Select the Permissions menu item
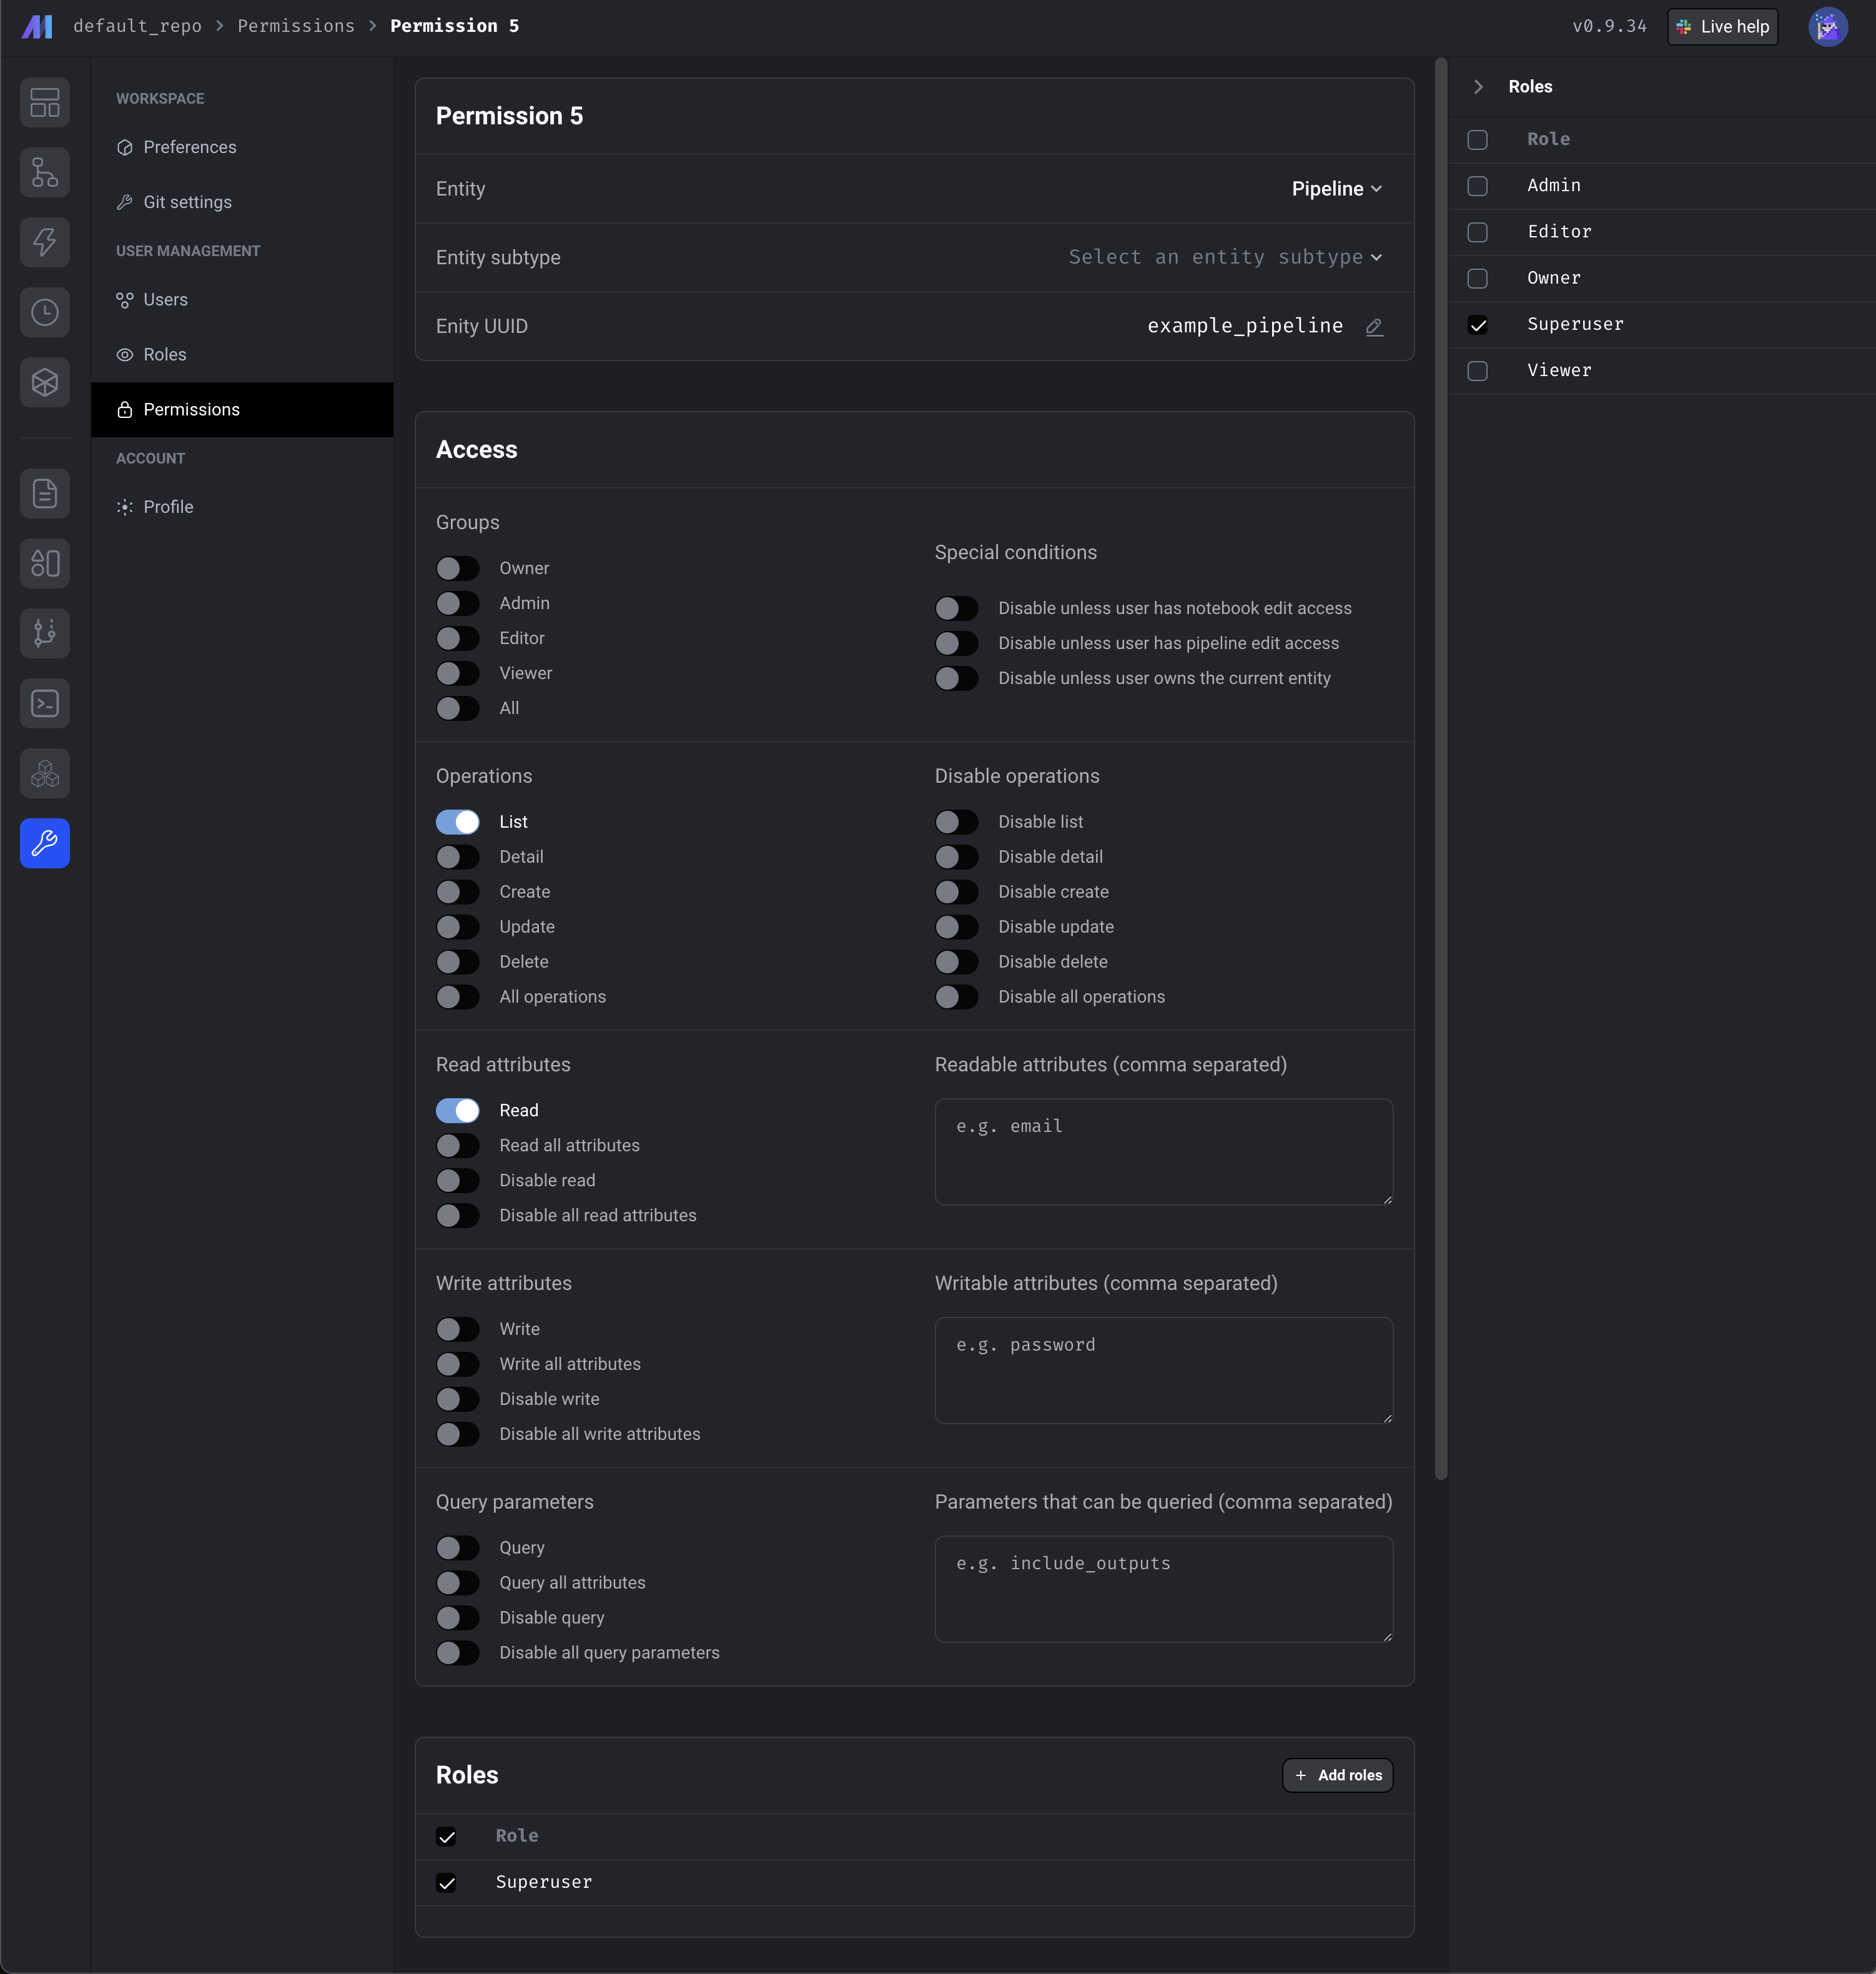 242,410
